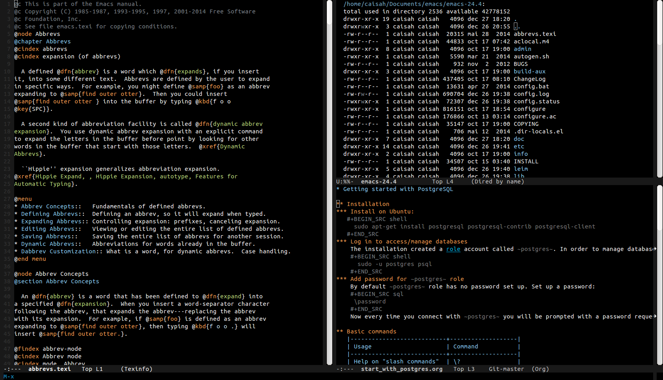This screenshot has height=380, width=663.
Task: Click the '@end menu' line
Action: 30,259
